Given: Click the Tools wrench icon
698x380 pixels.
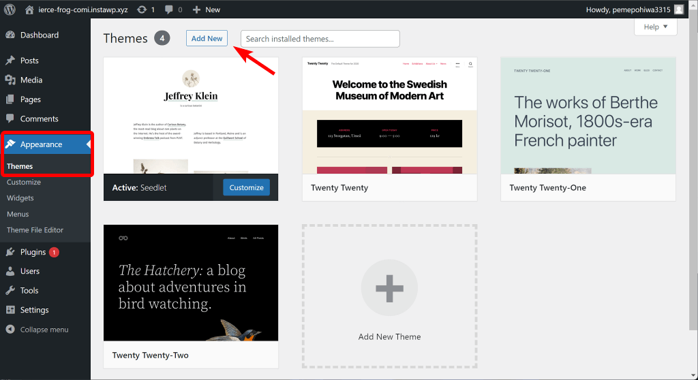Looking at the screenshot, I should coord(10,290).
